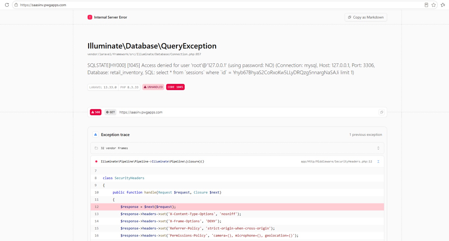Click the folder icon beside 32 vendor frames
Viewport: 449px width, 241px height.
(96, 148)
